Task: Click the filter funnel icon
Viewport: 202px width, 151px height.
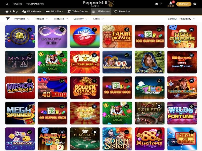Action: (8, 19)
